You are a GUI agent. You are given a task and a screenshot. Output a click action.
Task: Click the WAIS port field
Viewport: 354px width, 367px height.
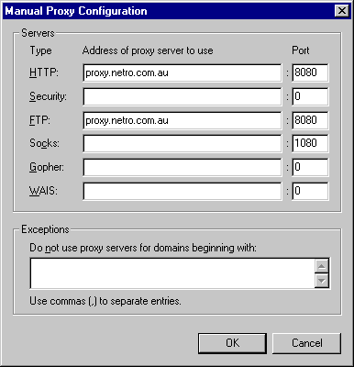[310, 191]
